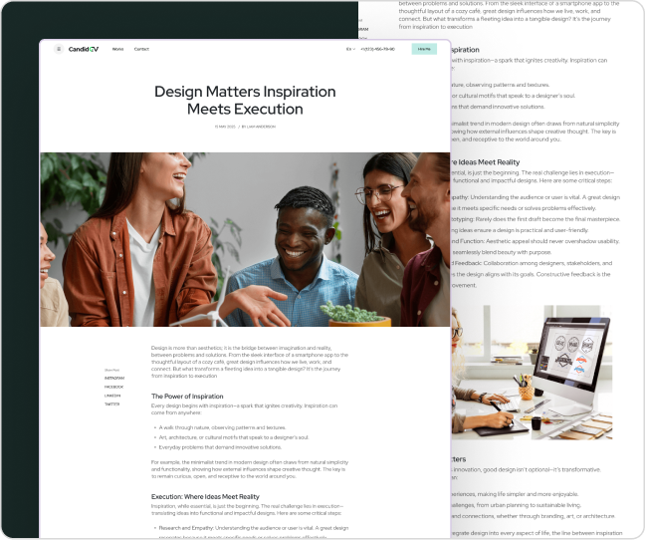Click the designer workspace image in background page
The width and height of the screenshot is (645, 540).
click(532, 373)
